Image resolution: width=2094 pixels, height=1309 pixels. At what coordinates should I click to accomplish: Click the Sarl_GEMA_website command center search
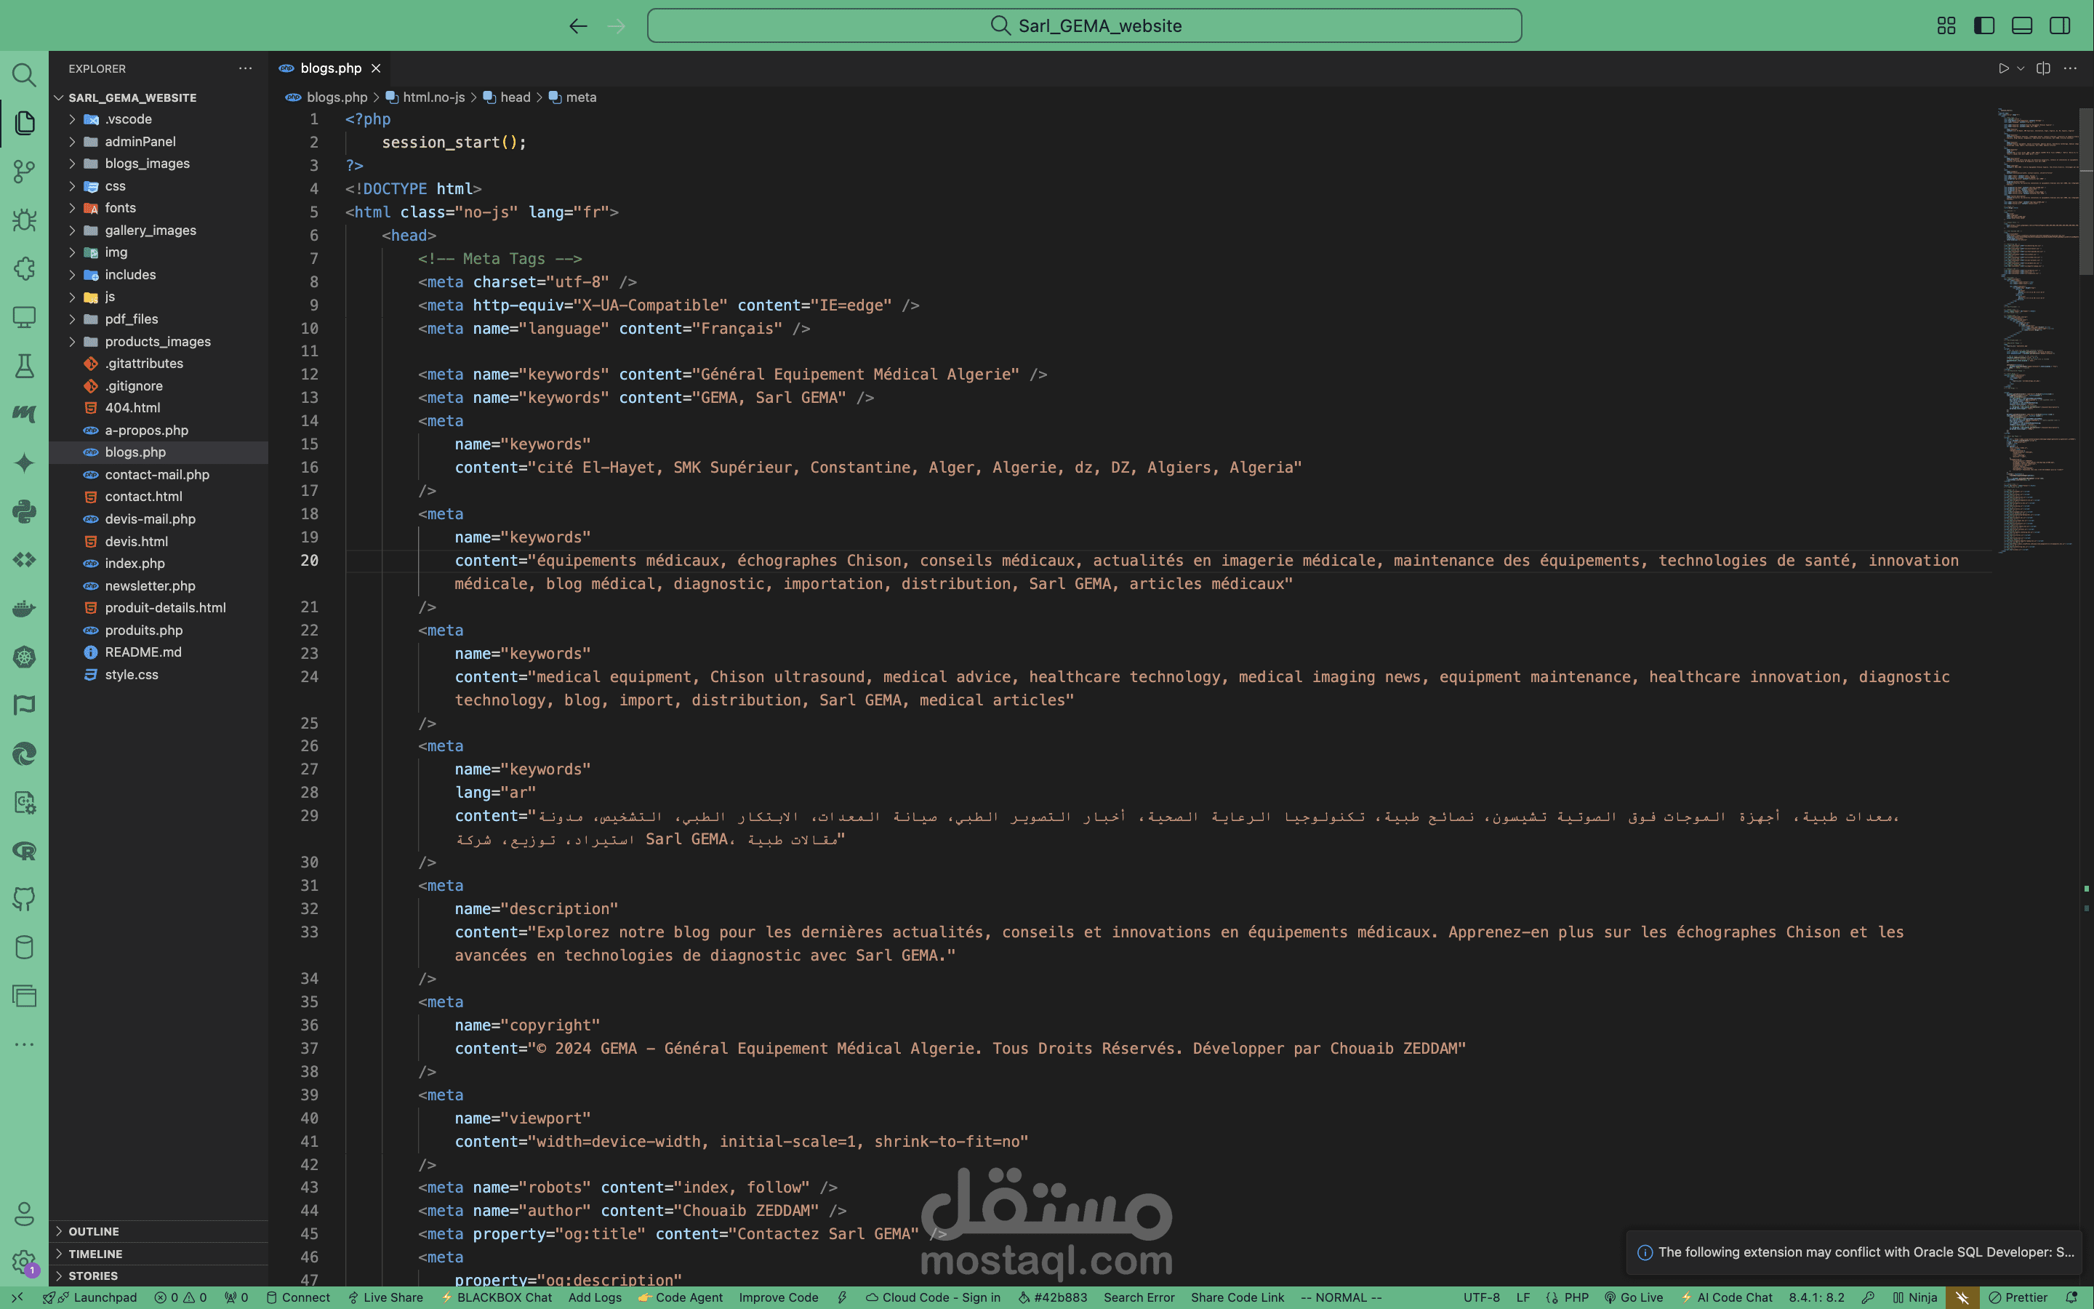click(1084, 26)
